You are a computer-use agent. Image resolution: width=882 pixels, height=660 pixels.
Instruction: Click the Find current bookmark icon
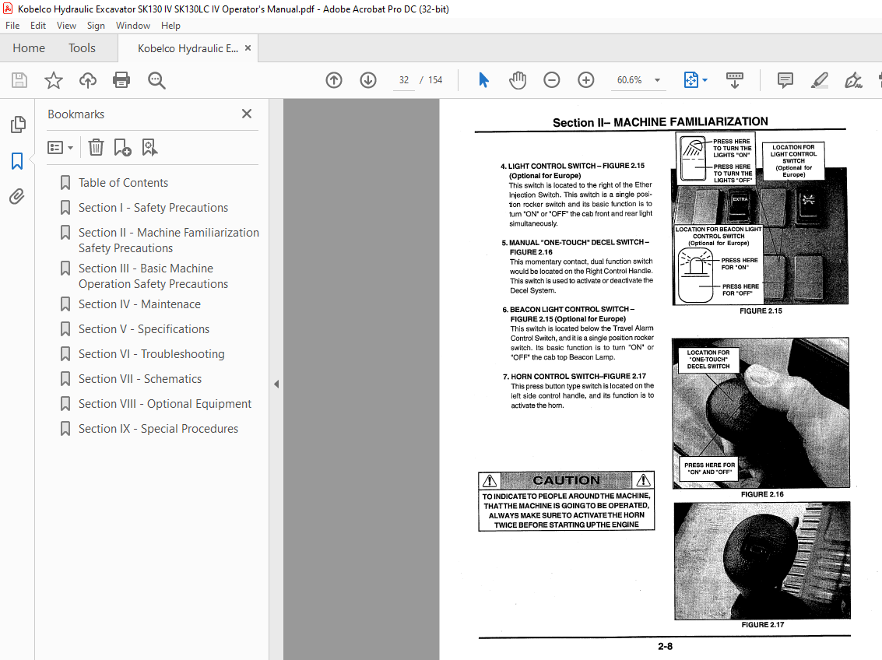pyautogui.click(x=149, y=147)
